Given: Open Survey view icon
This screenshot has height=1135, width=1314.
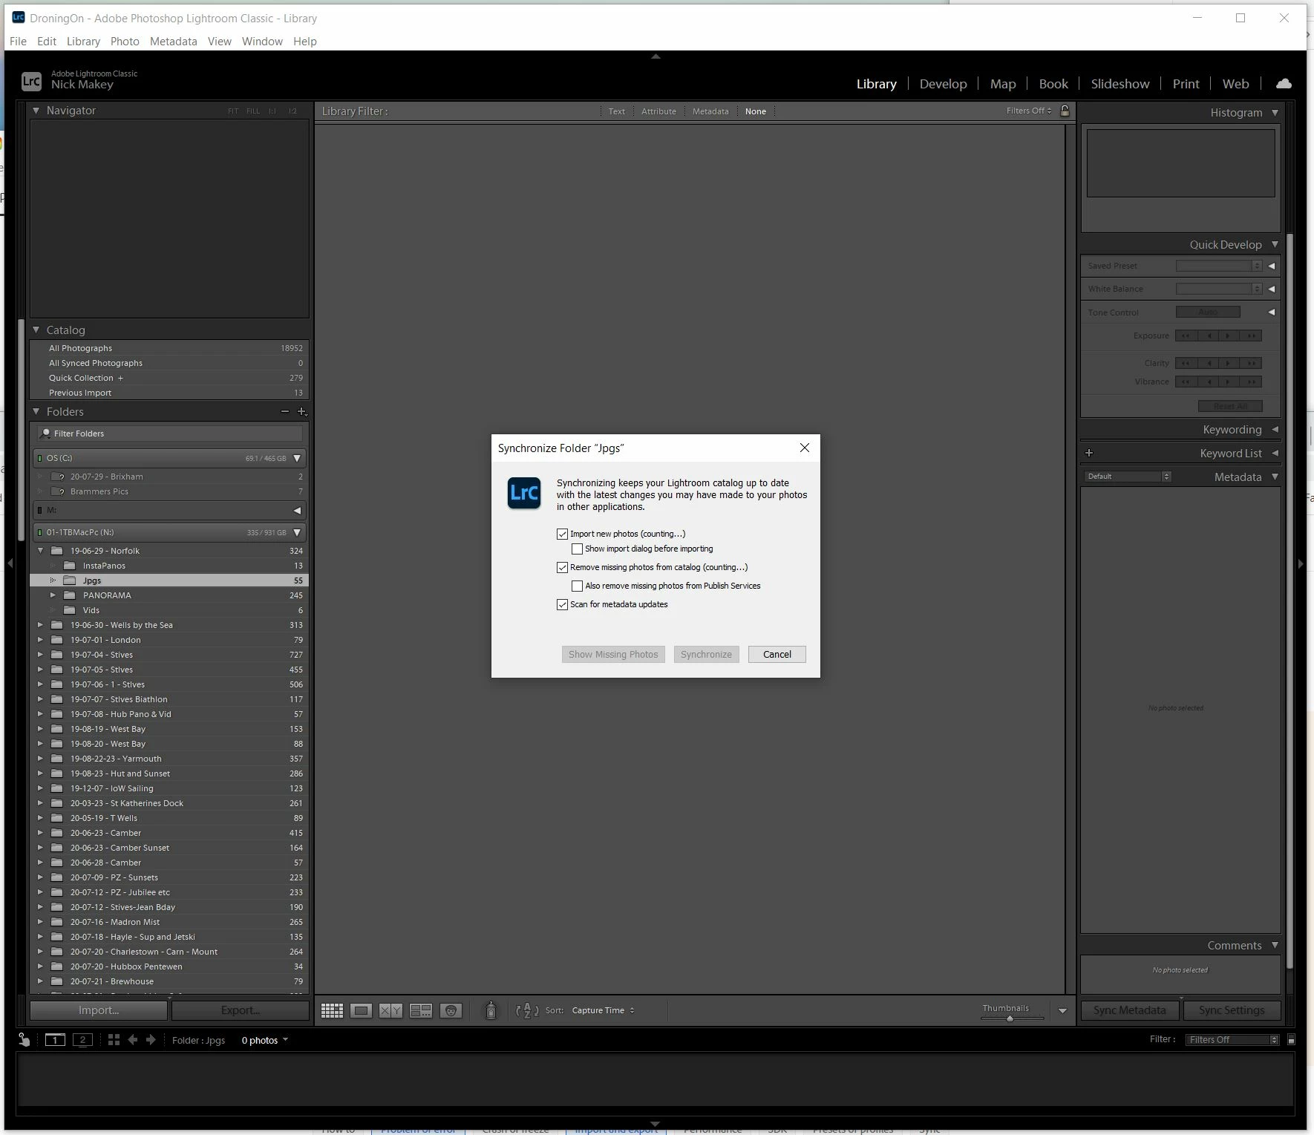Looking at the screenshot, I should [x=421, y=1010].
